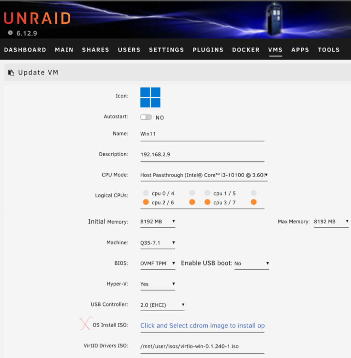Click the "cpu 1 / 5" label
The width and height of the screenshot is (351, 358).
[x=224, y=193]
